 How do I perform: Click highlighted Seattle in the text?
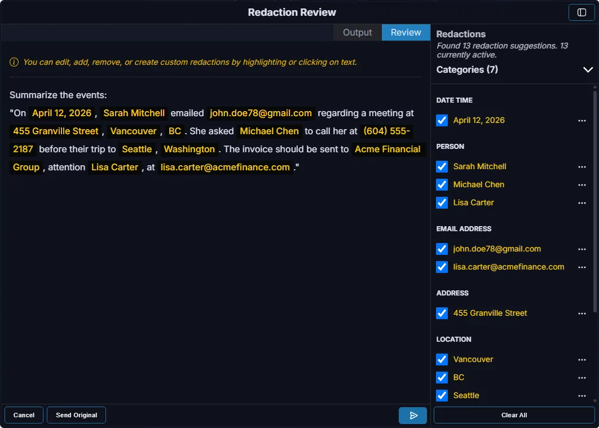tap(136, 149)
